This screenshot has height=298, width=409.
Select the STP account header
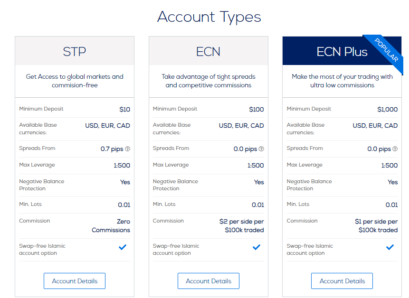click(75, 51)
